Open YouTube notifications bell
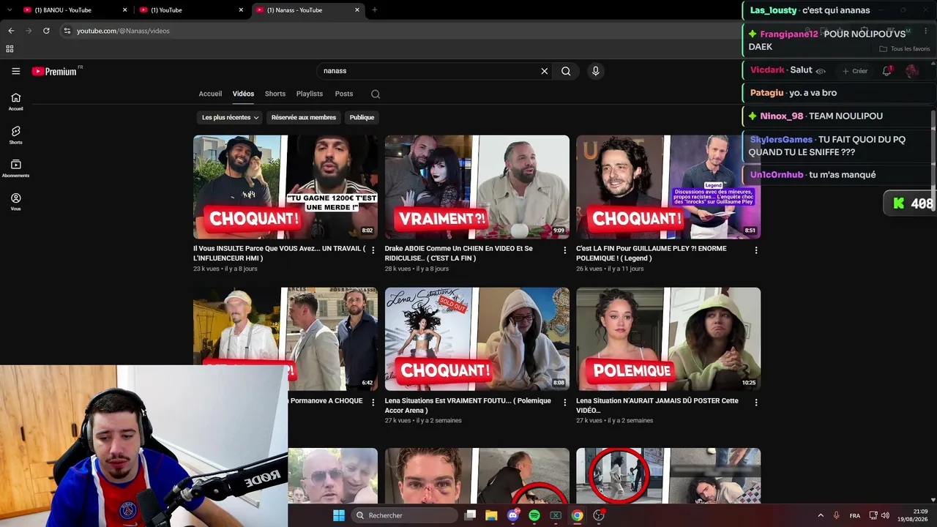 click(x=886, y=71)
